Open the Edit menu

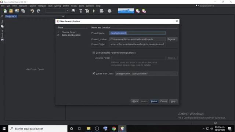[8, 6]
